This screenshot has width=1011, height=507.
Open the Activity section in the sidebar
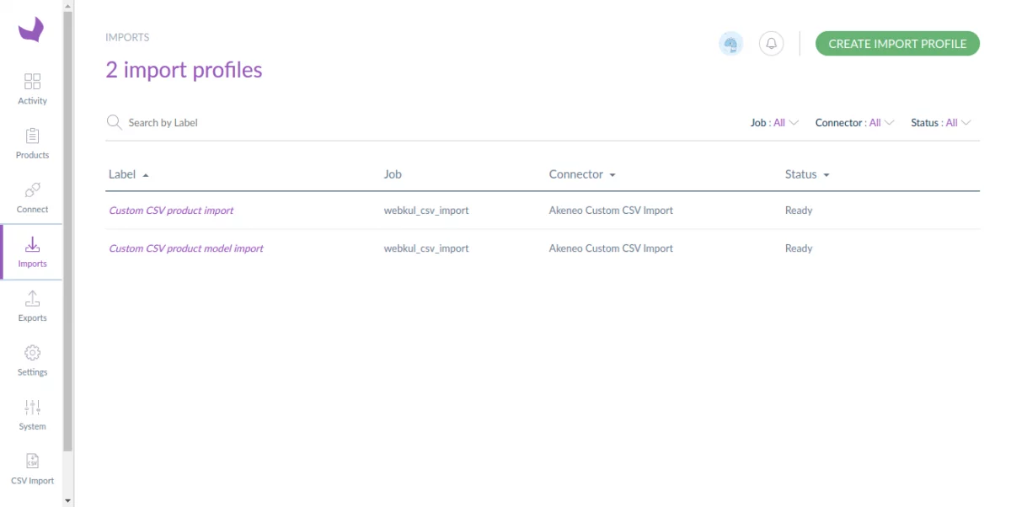[32, 88]
